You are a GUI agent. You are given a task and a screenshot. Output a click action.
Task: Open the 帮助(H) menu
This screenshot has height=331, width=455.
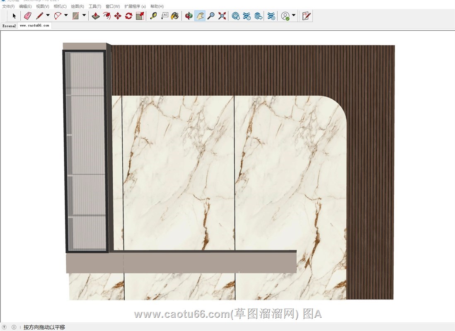[x=157, y=6]
